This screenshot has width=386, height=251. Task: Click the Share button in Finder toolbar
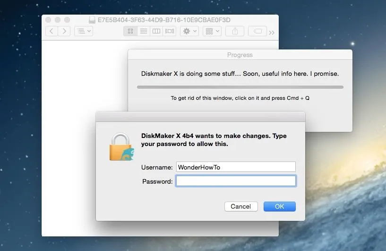pos(235,31)
